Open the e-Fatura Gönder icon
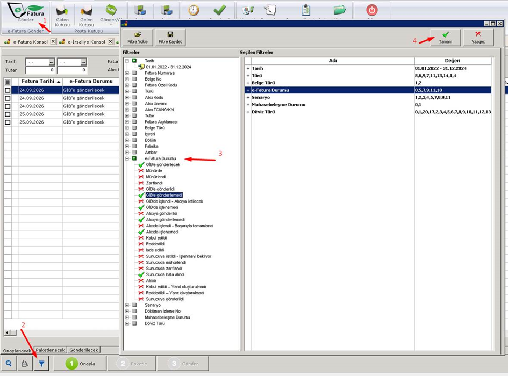The width and height of the screenshot is (508, 376). click(x=26, y=13)
